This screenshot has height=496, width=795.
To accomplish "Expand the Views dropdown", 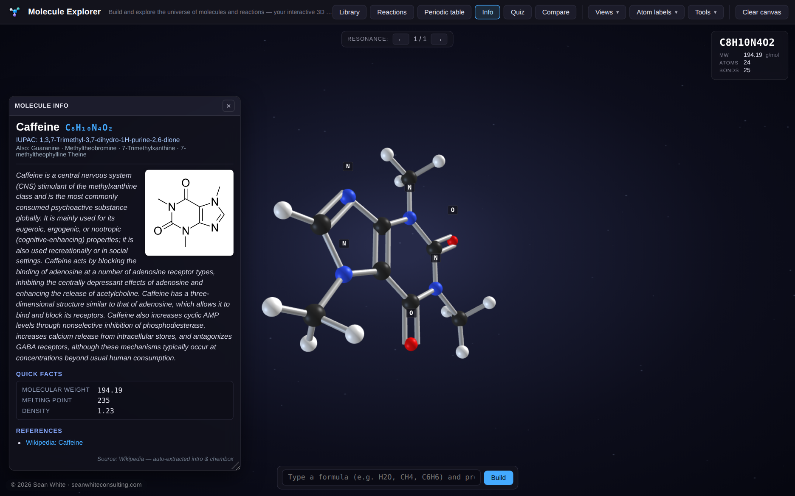I will (607, 12).
